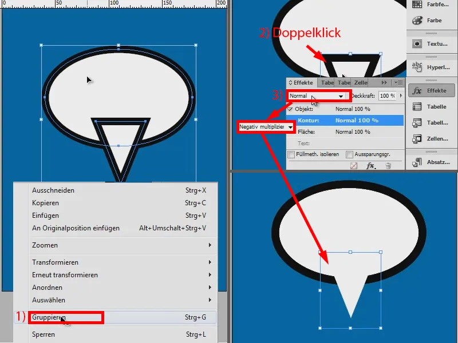Open the Effekte panel flyout menu
458x343 pixels.
tap(398, 83)
